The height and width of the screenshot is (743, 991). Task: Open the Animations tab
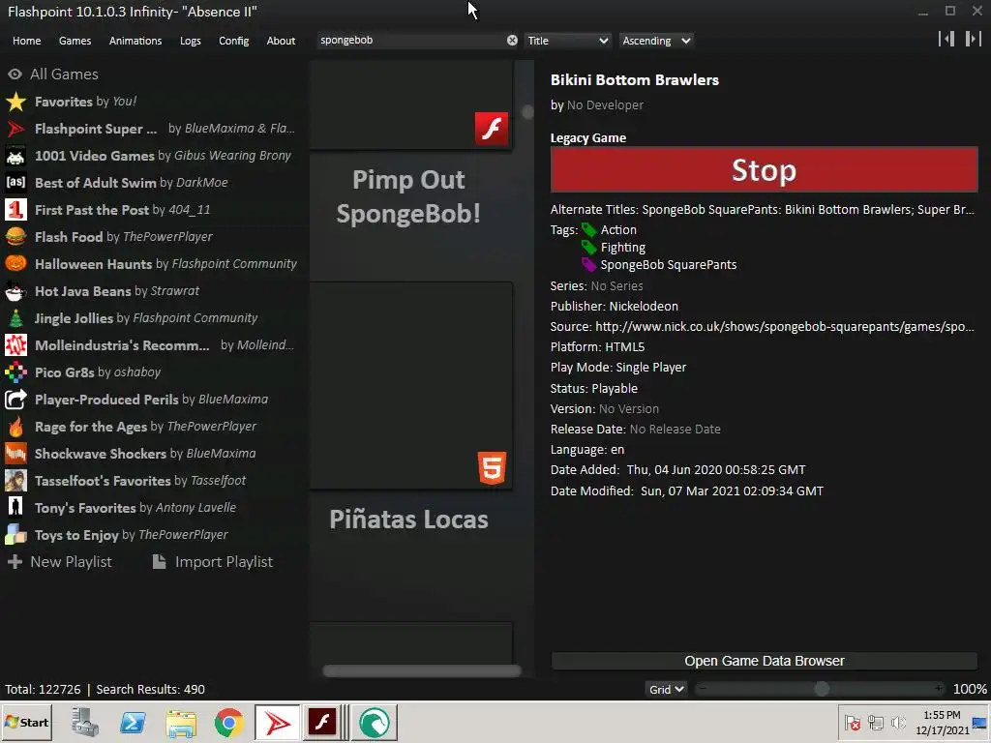(135, 41)
